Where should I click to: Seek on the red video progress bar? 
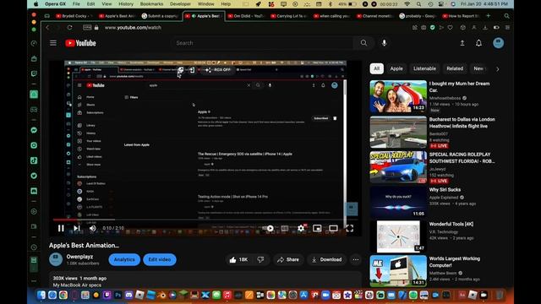pyautogui.click(x=205, y=220)
